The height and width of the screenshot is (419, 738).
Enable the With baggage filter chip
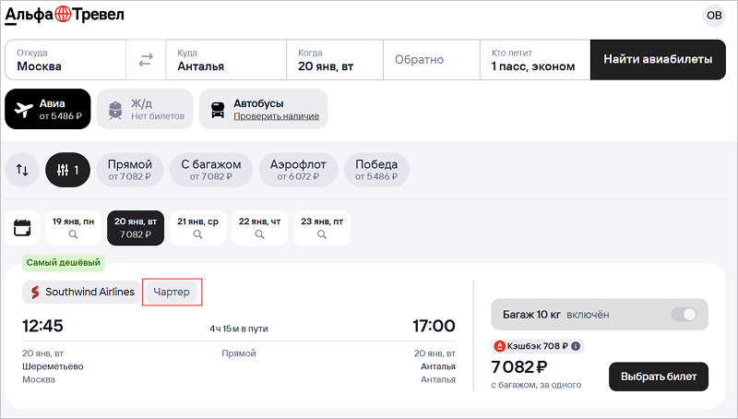click(x=210, y=170)
